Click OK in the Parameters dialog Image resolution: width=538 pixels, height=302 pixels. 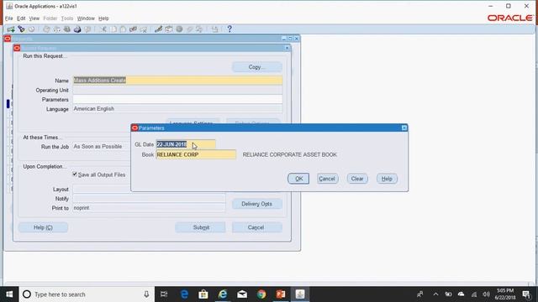tap(298, 179)
